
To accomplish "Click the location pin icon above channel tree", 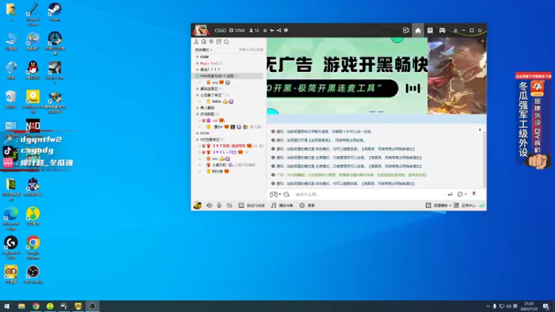I will click(x=212, y=42).
